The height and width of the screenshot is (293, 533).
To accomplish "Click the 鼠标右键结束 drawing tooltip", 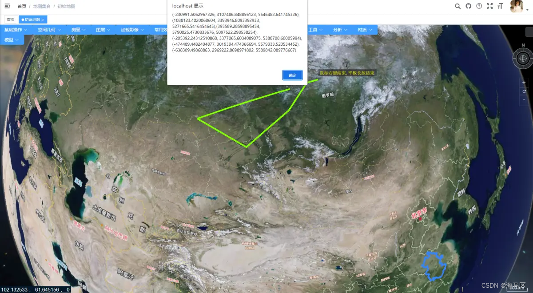I will tap(347, 73).
